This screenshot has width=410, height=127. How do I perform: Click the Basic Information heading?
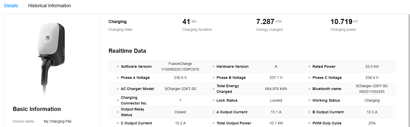pos(37,109)
